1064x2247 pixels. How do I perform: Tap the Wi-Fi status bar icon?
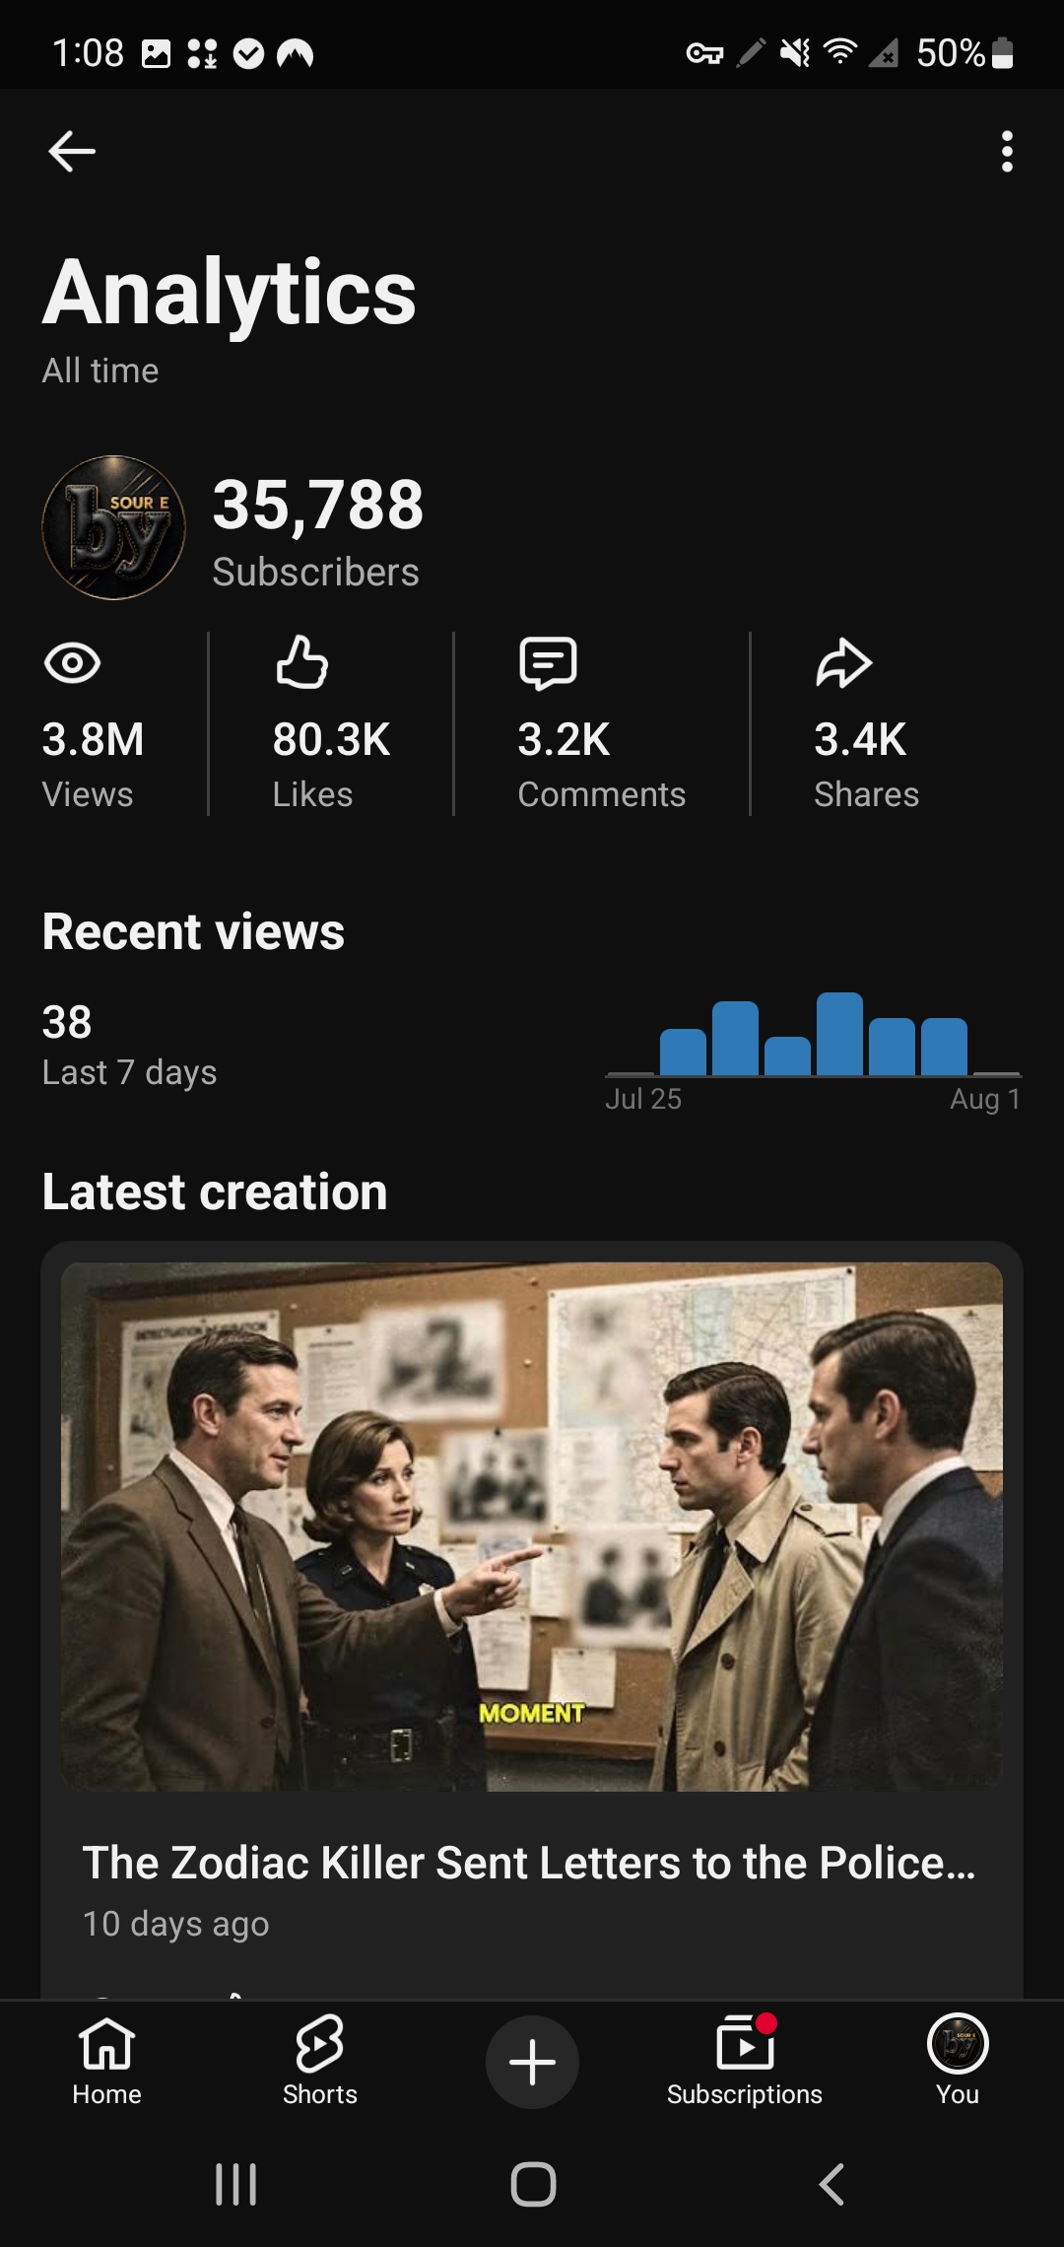839,51
